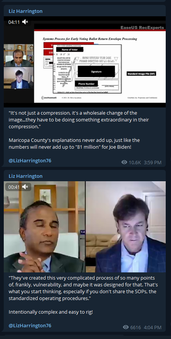Click the echomail logo in the slide

click(49, 98)
